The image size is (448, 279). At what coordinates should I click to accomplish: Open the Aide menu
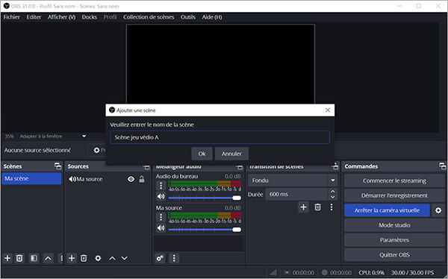coord(212,17)
